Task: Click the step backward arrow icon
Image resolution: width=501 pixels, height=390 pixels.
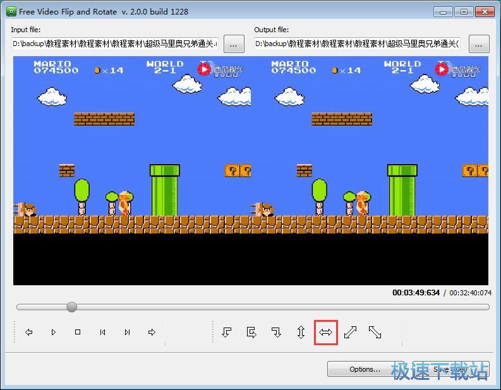Action: (x=29, y=332)
